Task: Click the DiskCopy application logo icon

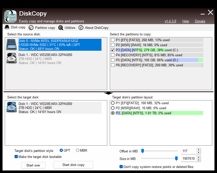Action: click(x=10, y=16)
